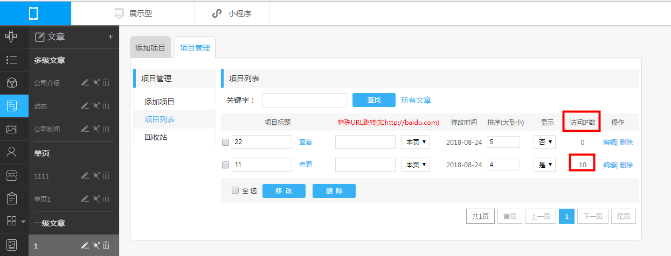Click the 下一页 pagination button
The height and width of the screenshot is (256, 671).
593,216
